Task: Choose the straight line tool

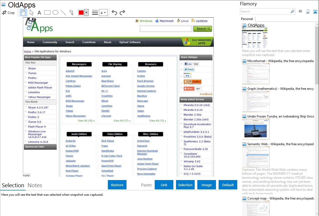Action: click(63, 13)
